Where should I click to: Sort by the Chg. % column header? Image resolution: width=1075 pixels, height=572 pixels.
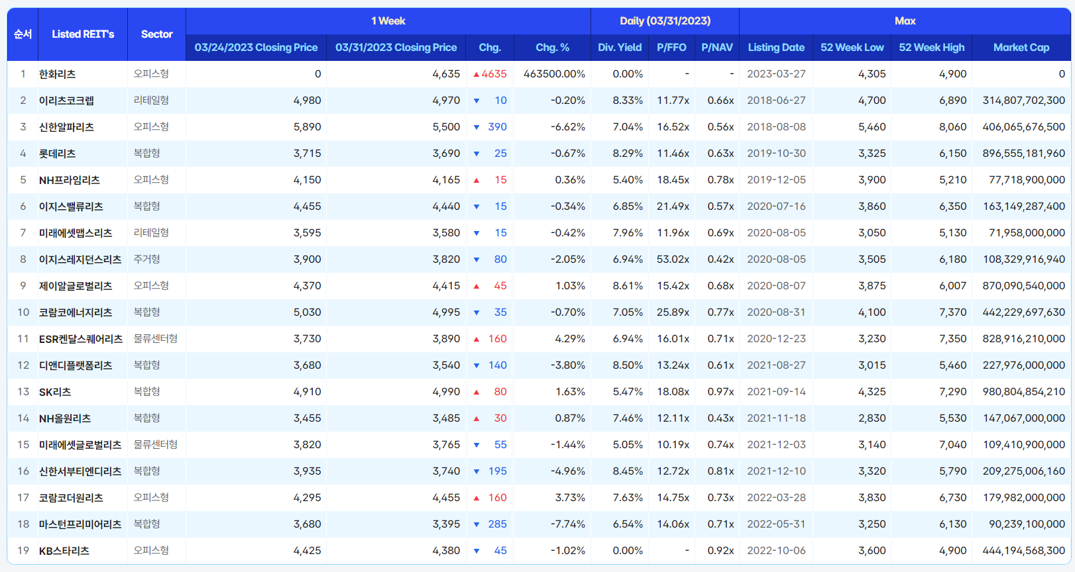point(552,48)
